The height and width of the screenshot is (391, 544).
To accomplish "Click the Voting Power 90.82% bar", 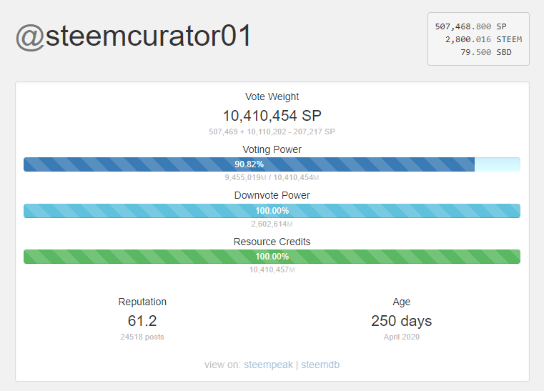I will coord(272,164).
